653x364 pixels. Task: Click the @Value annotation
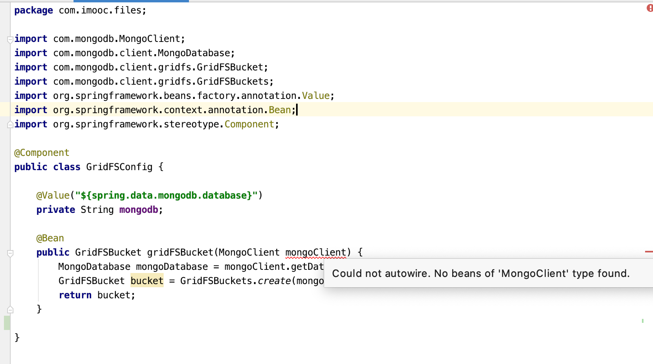pos(53,195)
